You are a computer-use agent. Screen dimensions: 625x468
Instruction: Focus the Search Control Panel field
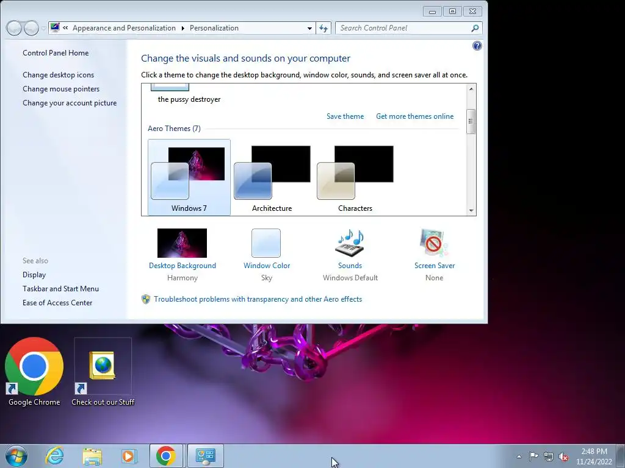tap(404, 28)
